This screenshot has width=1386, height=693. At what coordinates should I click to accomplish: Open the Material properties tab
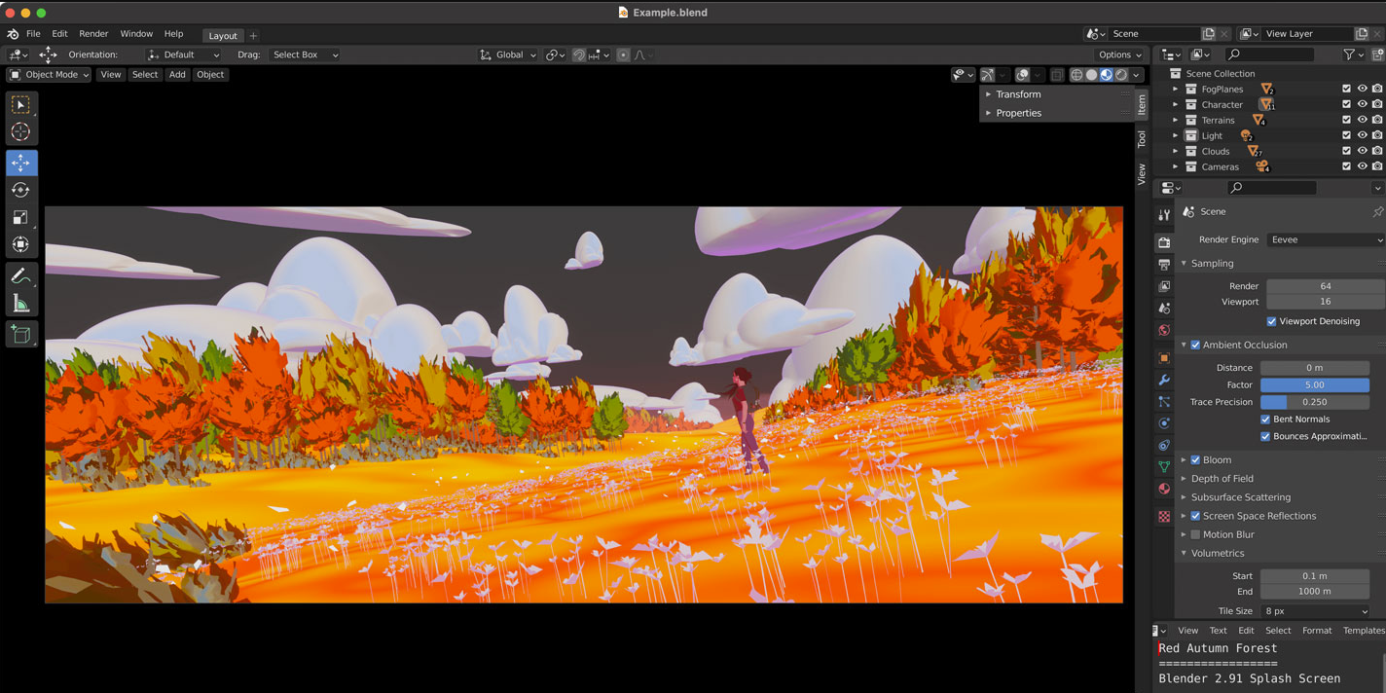pyautogui.click(x=1164, y=489)
